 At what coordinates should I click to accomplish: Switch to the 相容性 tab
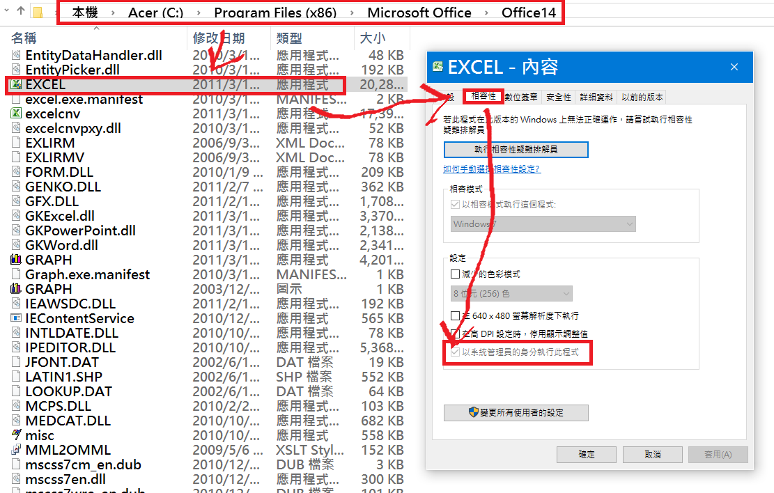click(483, 96)
